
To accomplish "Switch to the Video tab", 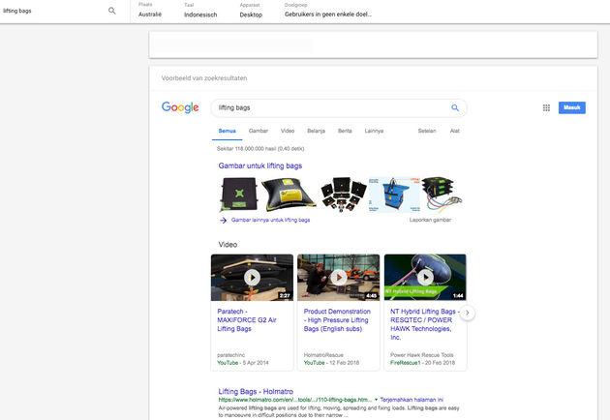I will click(288, 131).
